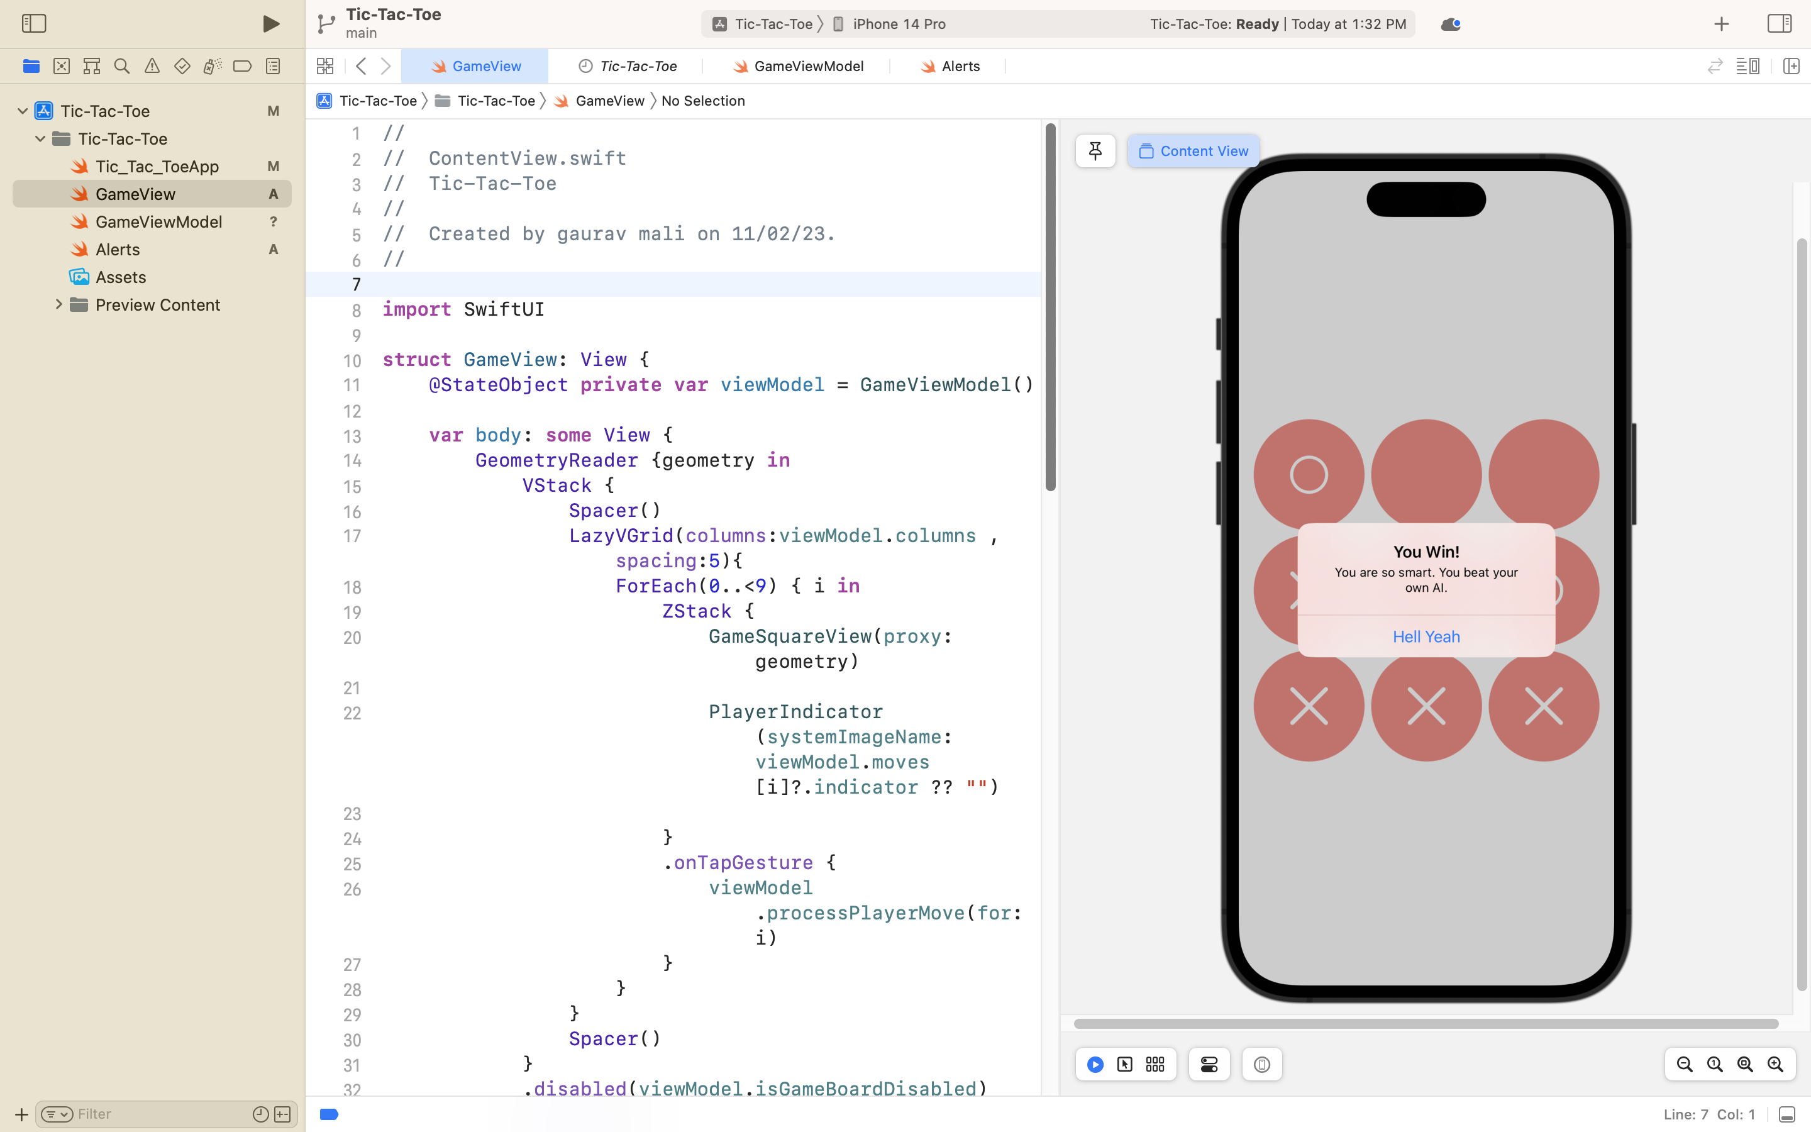Expand the Preview Content folder
The width and height of the screenshot is (1811, 1132).
(x=60, y=305)
